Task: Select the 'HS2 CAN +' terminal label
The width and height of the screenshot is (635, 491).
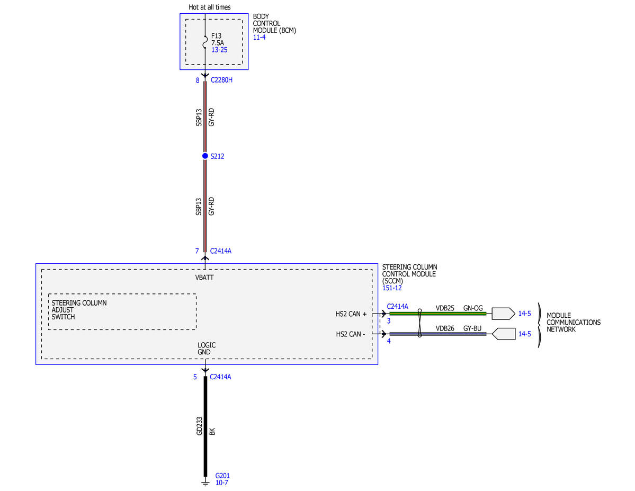Action: tap(351, 314)
